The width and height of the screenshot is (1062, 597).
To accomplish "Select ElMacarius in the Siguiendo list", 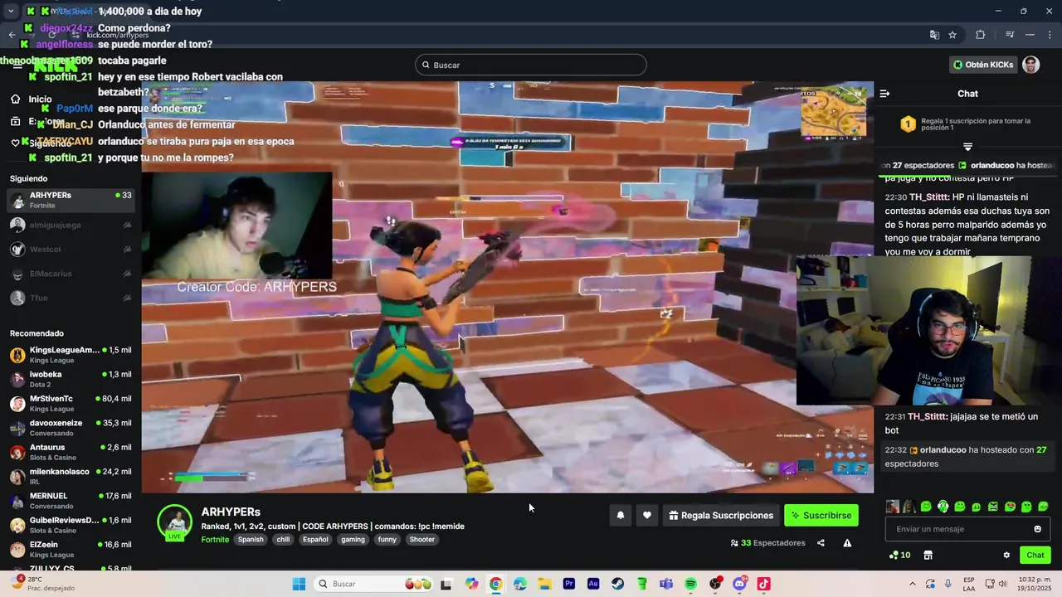I will (71, 274).
